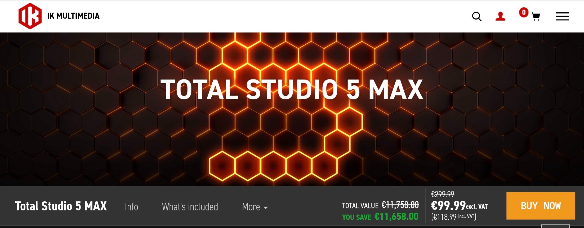Click the orange BUY NOW button

click(x=541, y=206)
